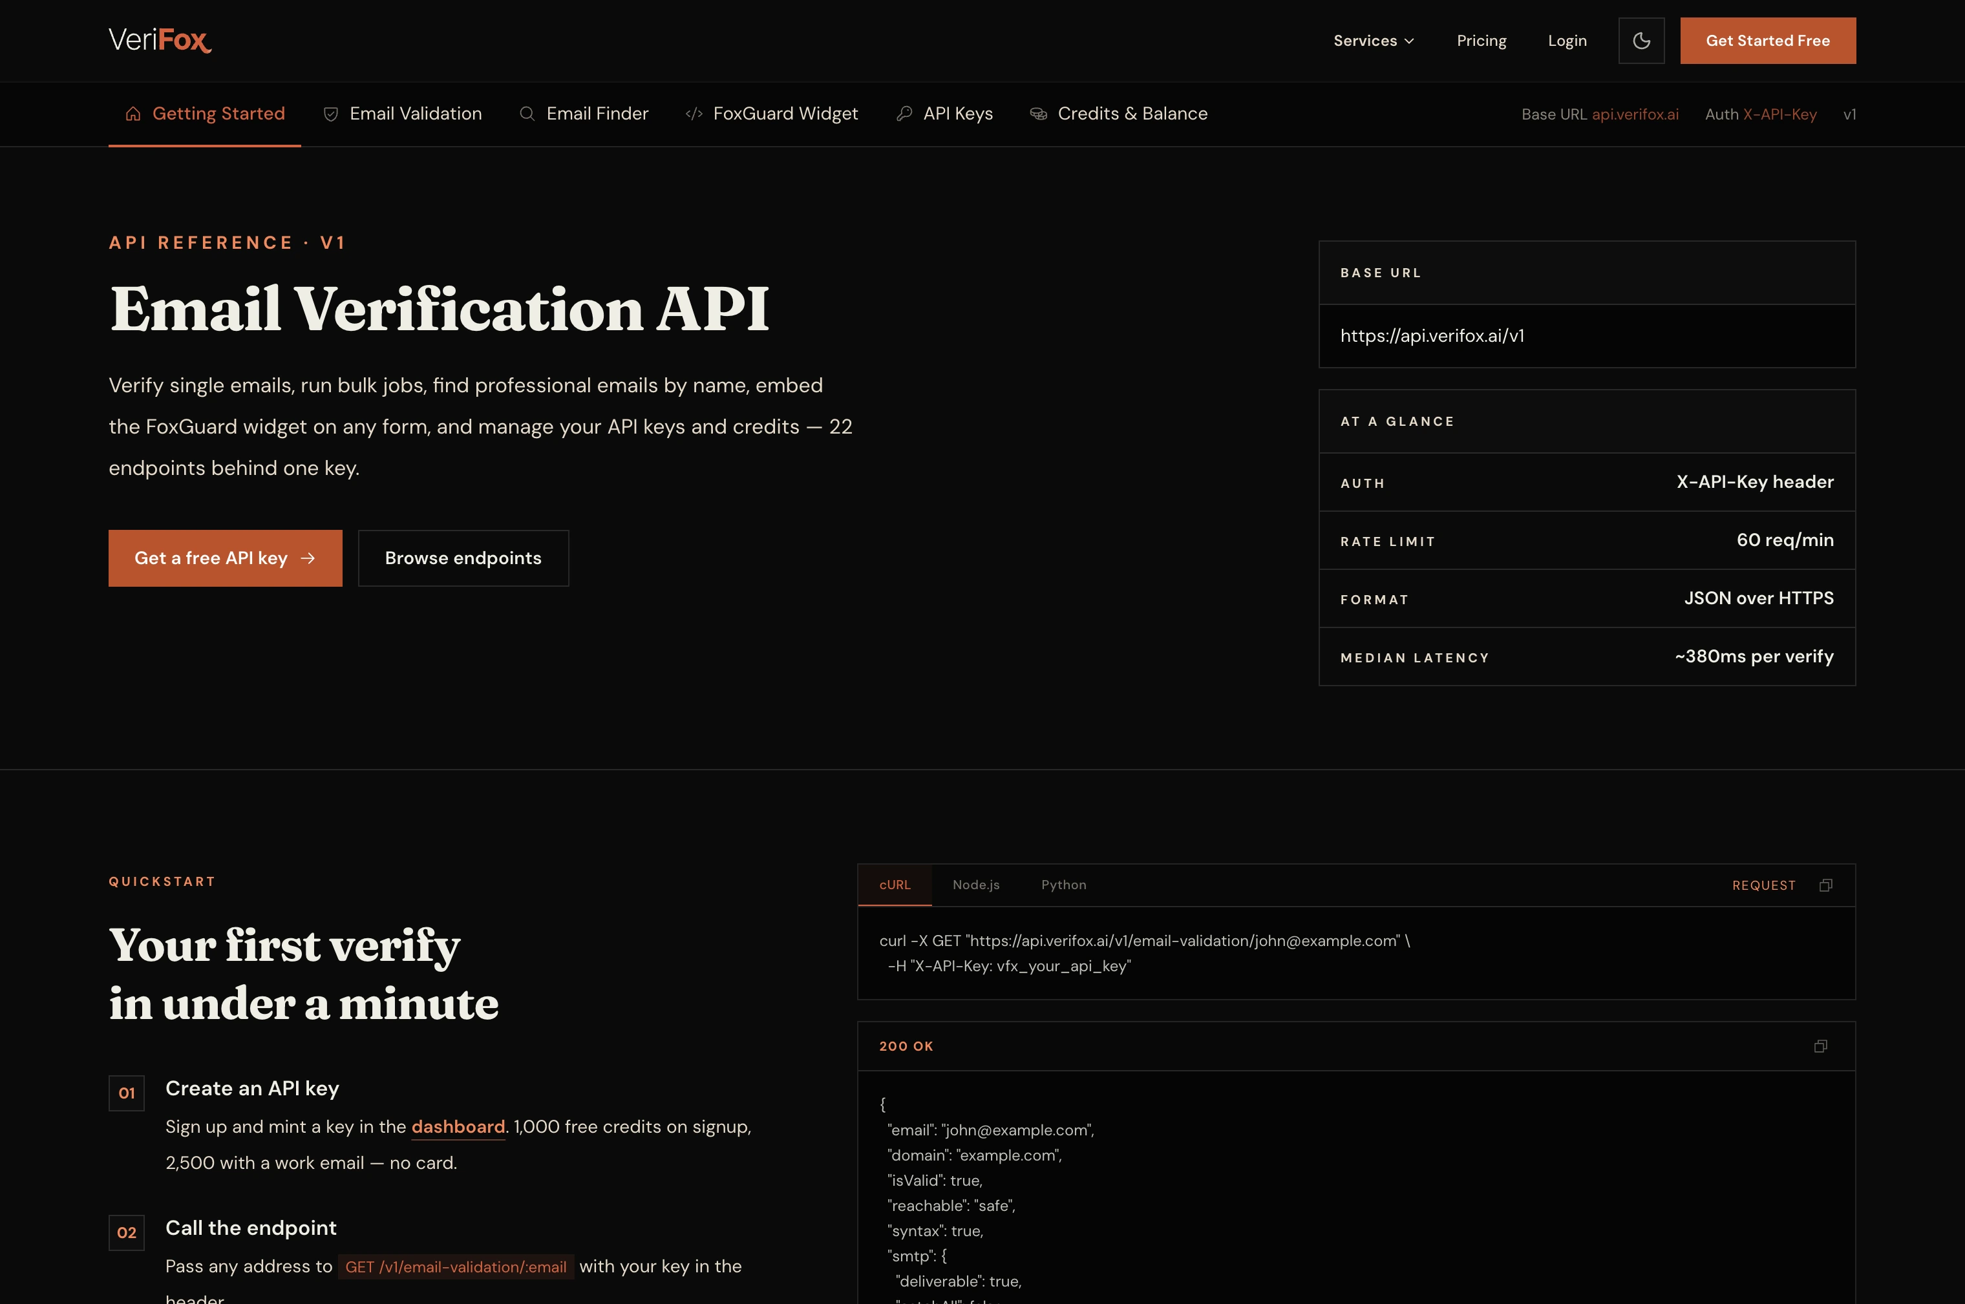This screenshot has height=1304, width=1965.
Task: Select the cURL code tab
Action: pyautogui.click(x=895, y=885)
